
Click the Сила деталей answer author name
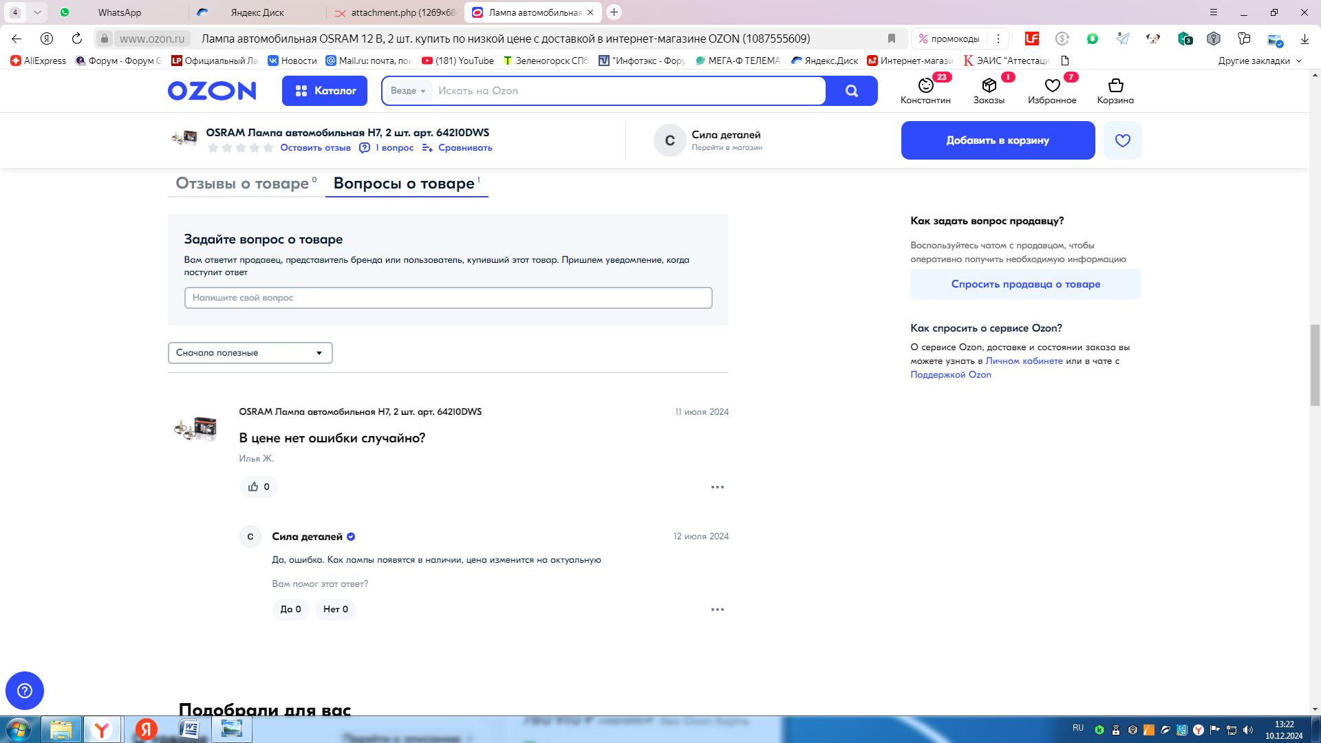307,537
